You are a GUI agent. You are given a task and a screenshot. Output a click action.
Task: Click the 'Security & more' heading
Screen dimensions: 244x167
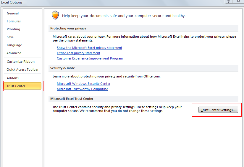(62, 68)
